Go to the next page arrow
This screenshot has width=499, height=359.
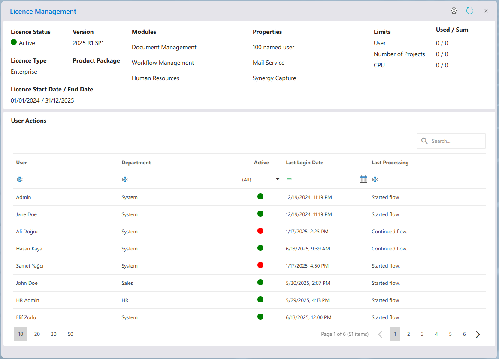pyautogui.click(x=478, y=334)
